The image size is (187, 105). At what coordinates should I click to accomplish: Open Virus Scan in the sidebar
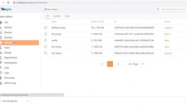click(x=9, y=78)
